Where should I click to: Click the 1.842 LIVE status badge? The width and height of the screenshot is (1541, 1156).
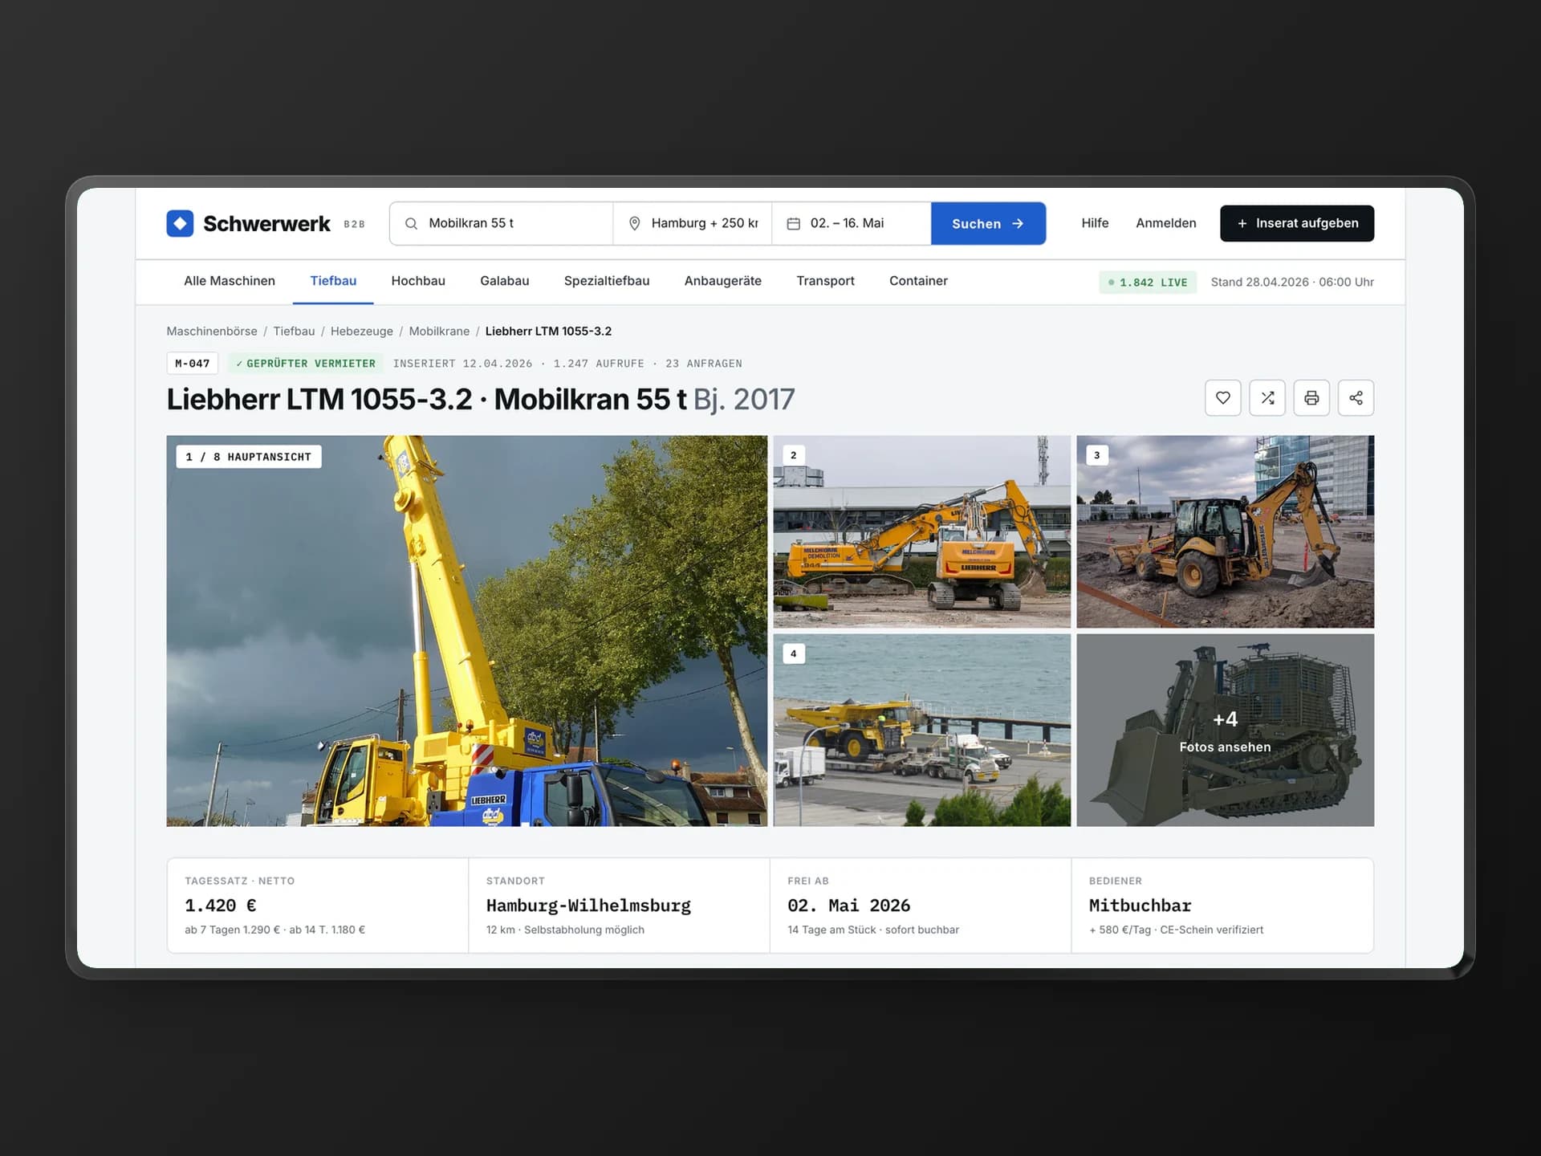[x=1148, y=283]
